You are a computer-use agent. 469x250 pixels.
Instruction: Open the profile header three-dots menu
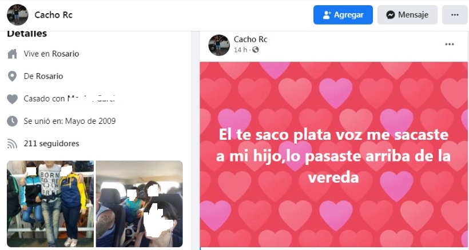tap(455, 15)
